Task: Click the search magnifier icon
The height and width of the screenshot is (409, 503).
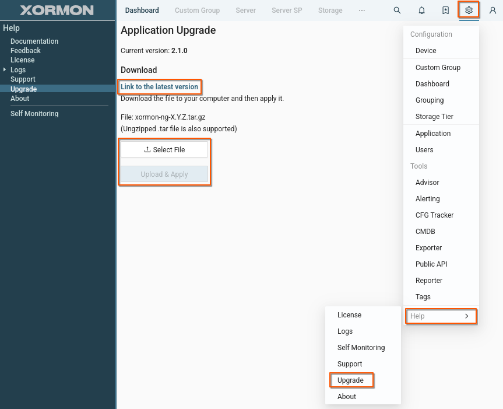Action: 397,11
